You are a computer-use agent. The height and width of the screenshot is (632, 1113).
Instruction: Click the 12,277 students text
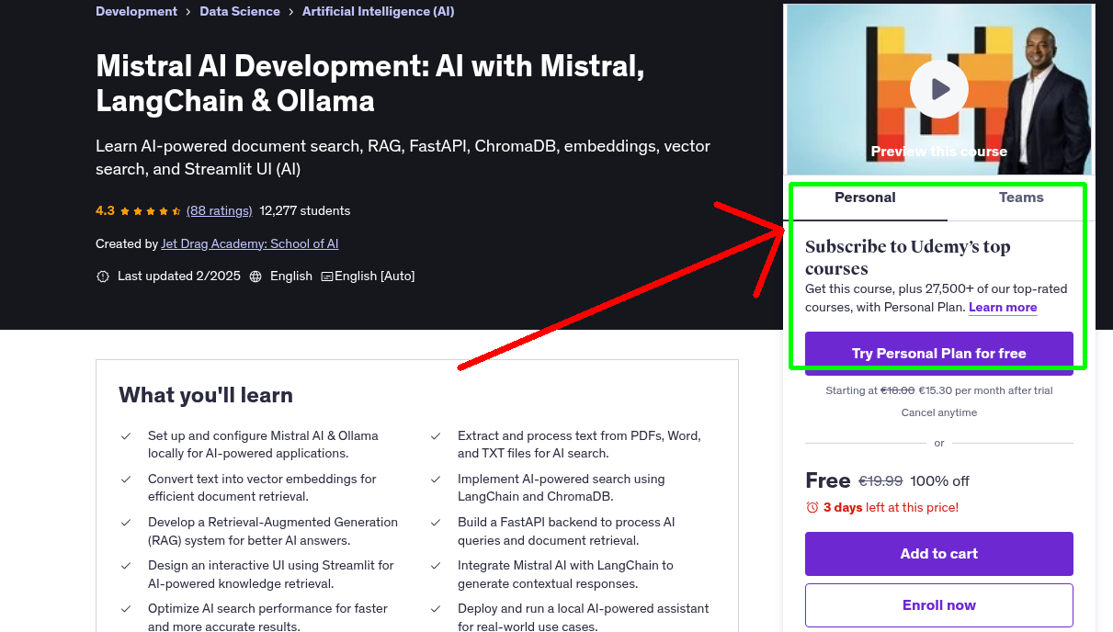tap(305, 210)
